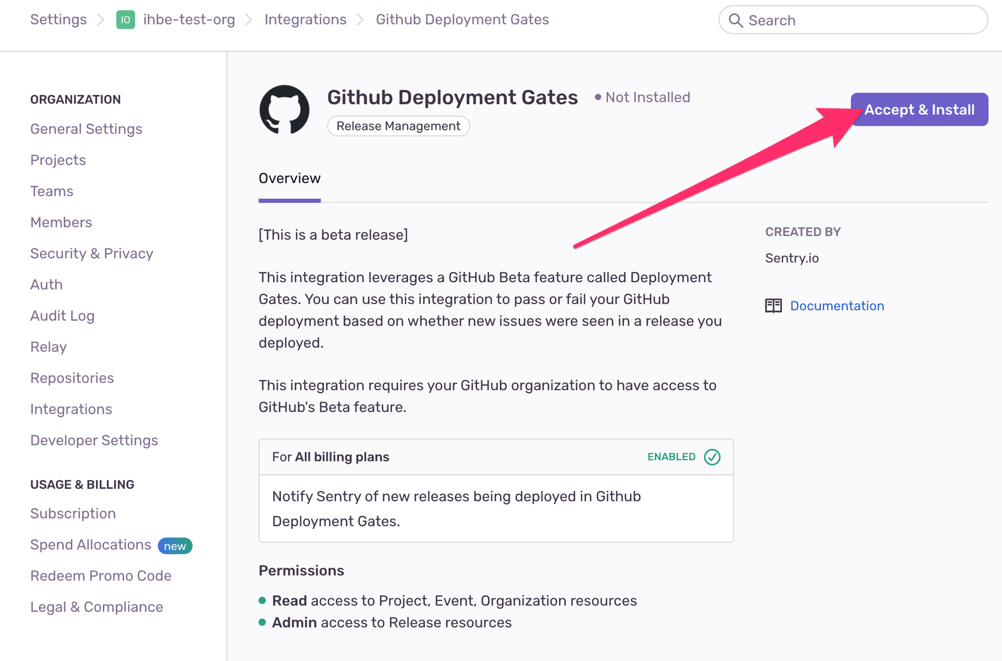Click the Not Installed status dot

(x=598, y=97)
